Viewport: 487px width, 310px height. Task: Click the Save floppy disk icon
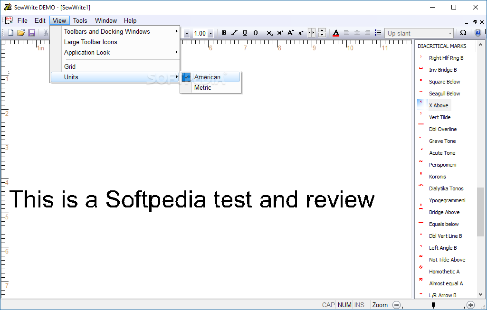coord(31,33)
